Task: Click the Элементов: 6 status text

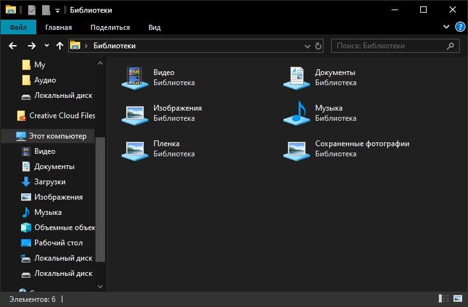Action: [x=32, y=299]
